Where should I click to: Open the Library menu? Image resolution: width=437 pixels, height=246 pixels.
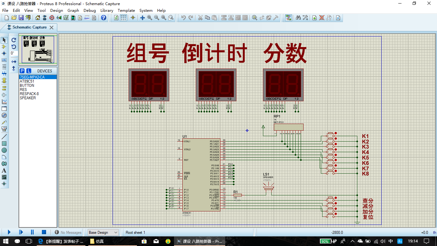(107, 10)
